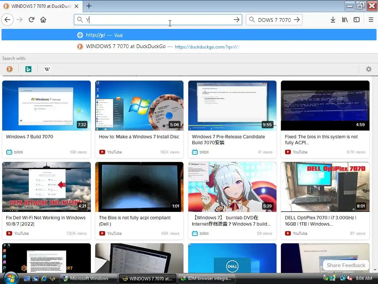Open the Dell logo video thumbnail
This screenshot has height=284, width=378.
233,258
